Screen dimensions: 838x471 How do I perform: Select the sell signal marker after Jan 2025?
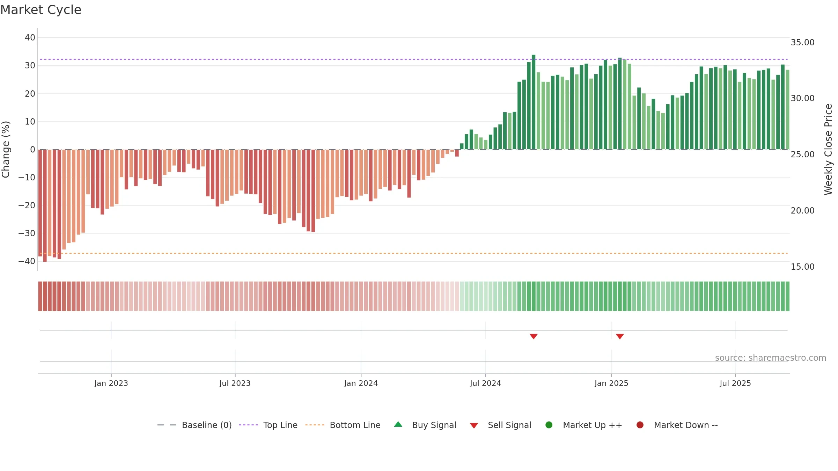[620, 336]
